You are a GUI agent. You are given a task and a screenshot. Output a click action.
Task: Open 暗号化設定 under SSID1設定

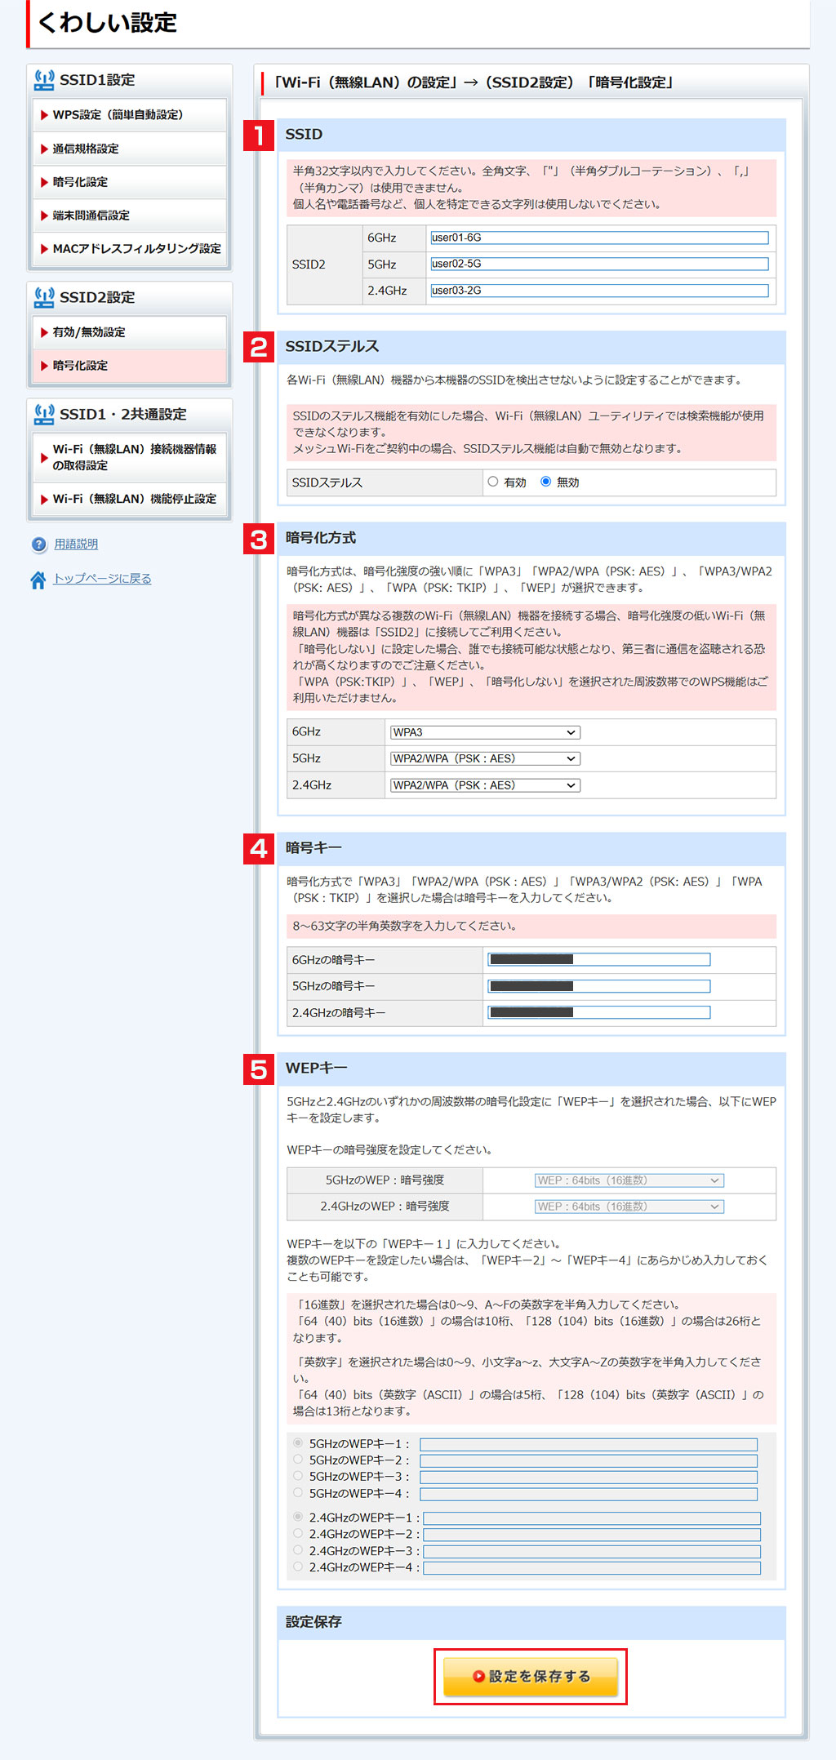point(130,182)
